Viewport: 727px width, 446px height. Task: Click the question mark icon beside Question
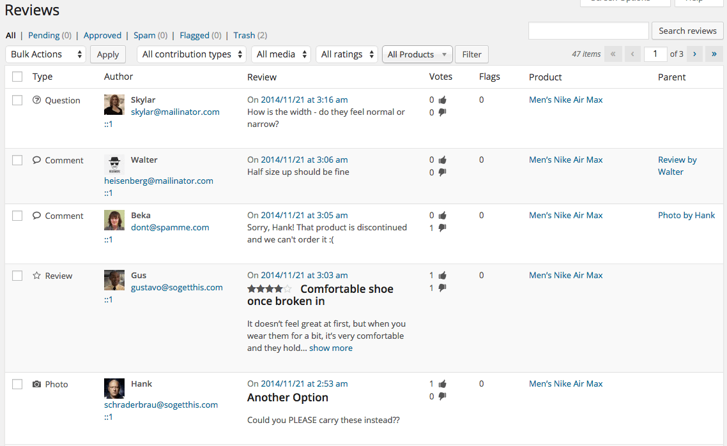click(x=36, y=100)
